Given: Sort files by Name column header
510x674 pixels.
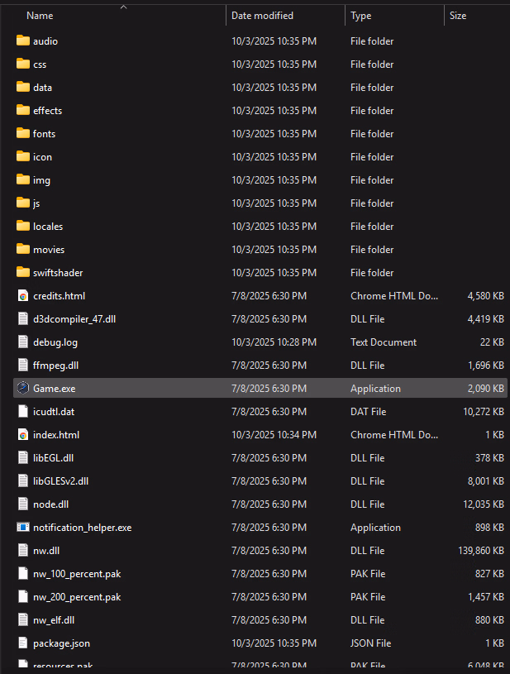Looking at the screenshot, I should click(x=40, y=16).
